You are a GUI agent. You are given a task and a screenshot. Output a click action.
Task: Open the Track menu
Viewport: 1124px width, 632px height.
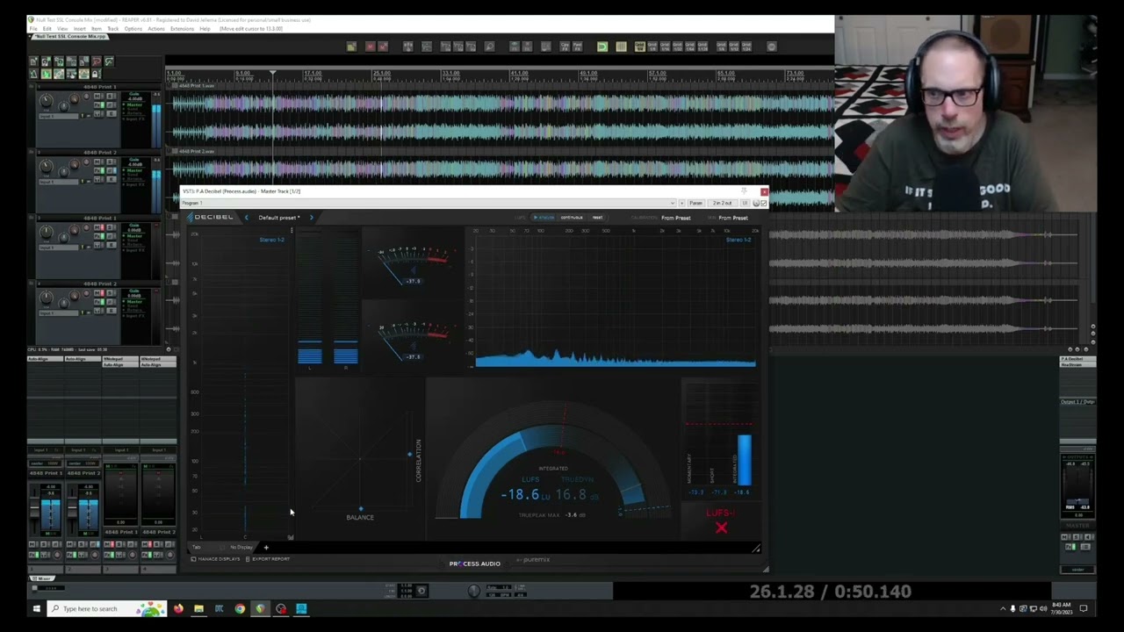112,29
